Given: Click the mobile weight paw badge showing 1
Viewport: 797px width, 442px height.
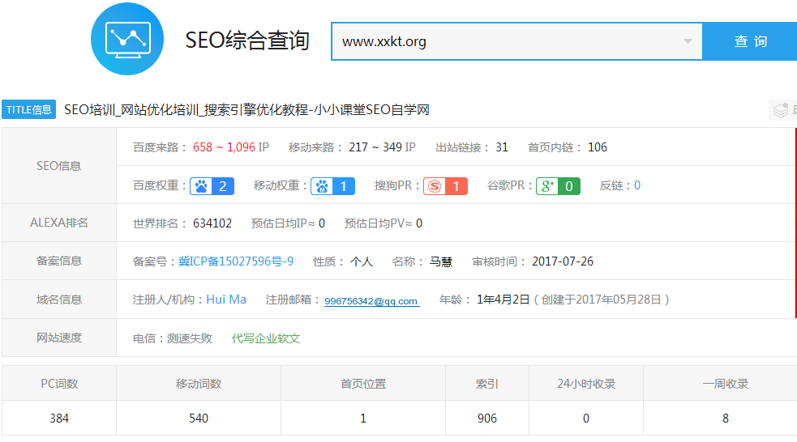Looking at the screenshot, I should (x=333, y=186).
